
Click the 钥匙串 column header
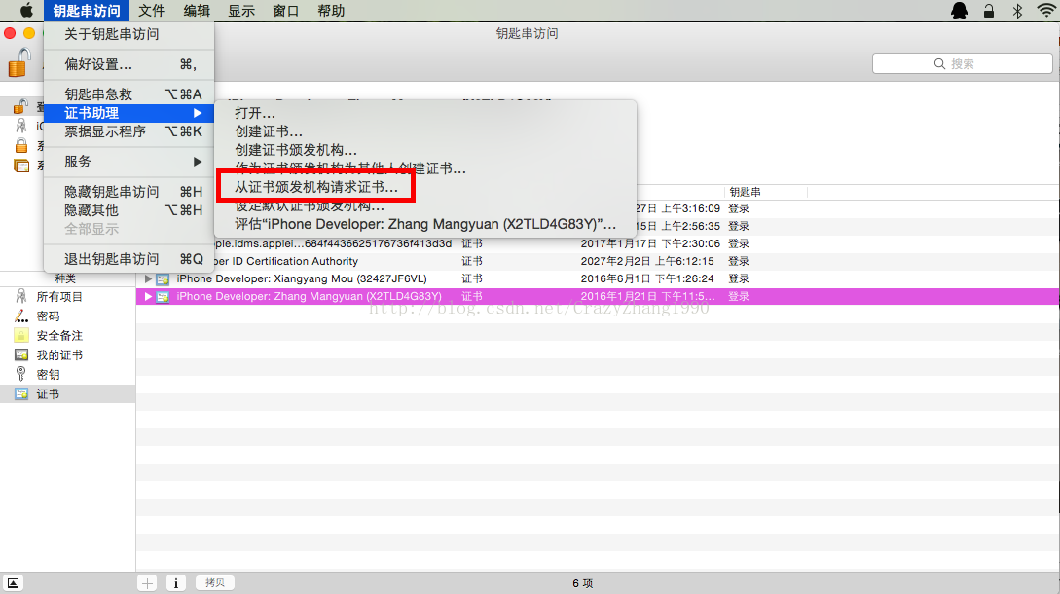[x=766, y=192]
